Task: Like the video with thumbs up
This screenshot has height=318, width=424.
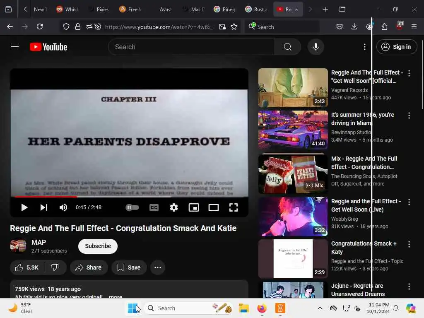Action: (x=27, y=267)
